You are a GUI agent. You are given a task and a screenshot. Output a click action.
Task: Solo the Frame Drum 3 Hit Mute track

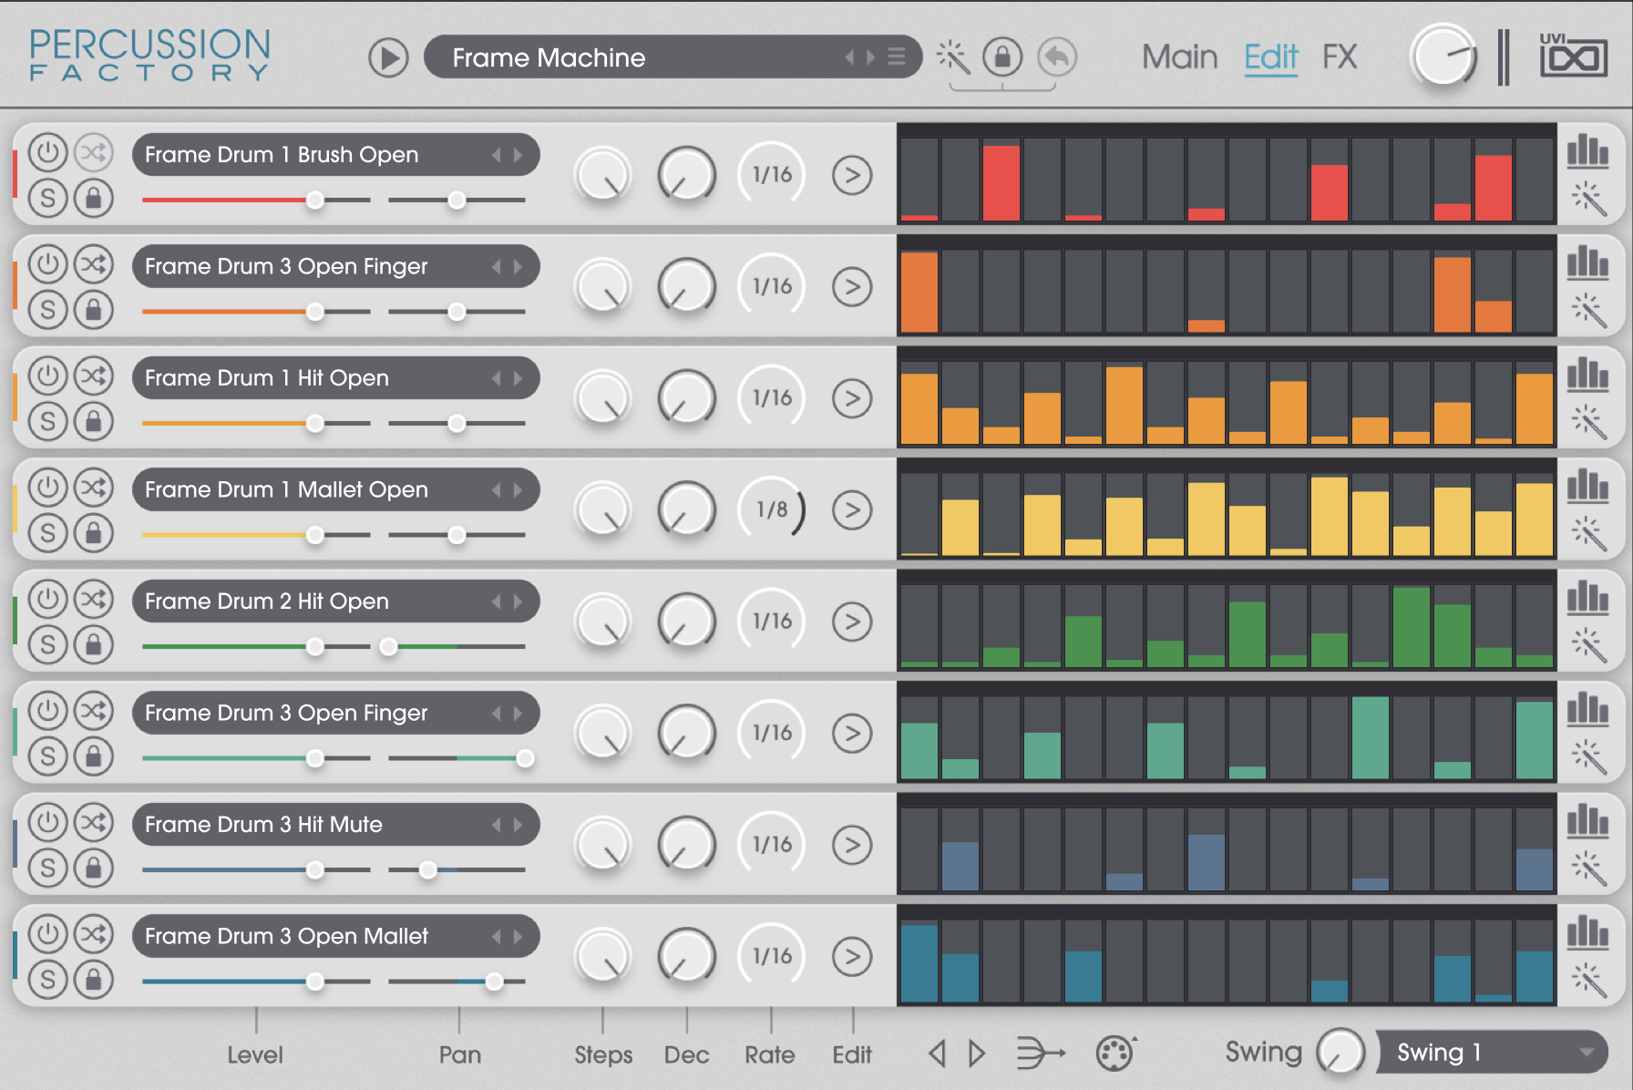click(48, 868)
